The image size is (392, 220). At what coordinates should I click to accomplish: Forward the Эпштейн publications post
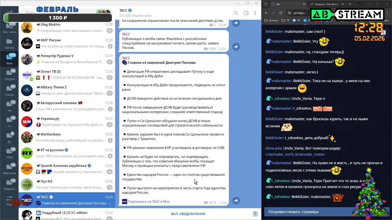(x=236, y=47)
